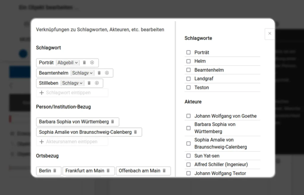
Task: Check the Porträt keyword checkbox
Action: coord(189,52)
